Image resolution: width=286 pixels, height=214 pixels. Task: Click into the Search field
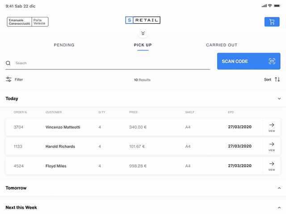112,63
